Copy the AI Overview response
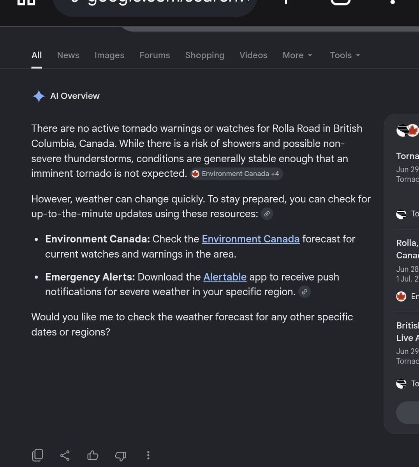The height and width of the screenshot is (467, 419). pos(37,455)
